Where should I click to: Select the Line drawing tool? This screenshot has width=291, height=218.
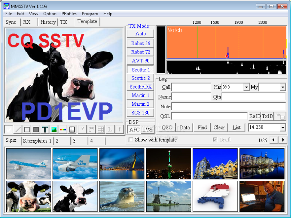point(18,129)
